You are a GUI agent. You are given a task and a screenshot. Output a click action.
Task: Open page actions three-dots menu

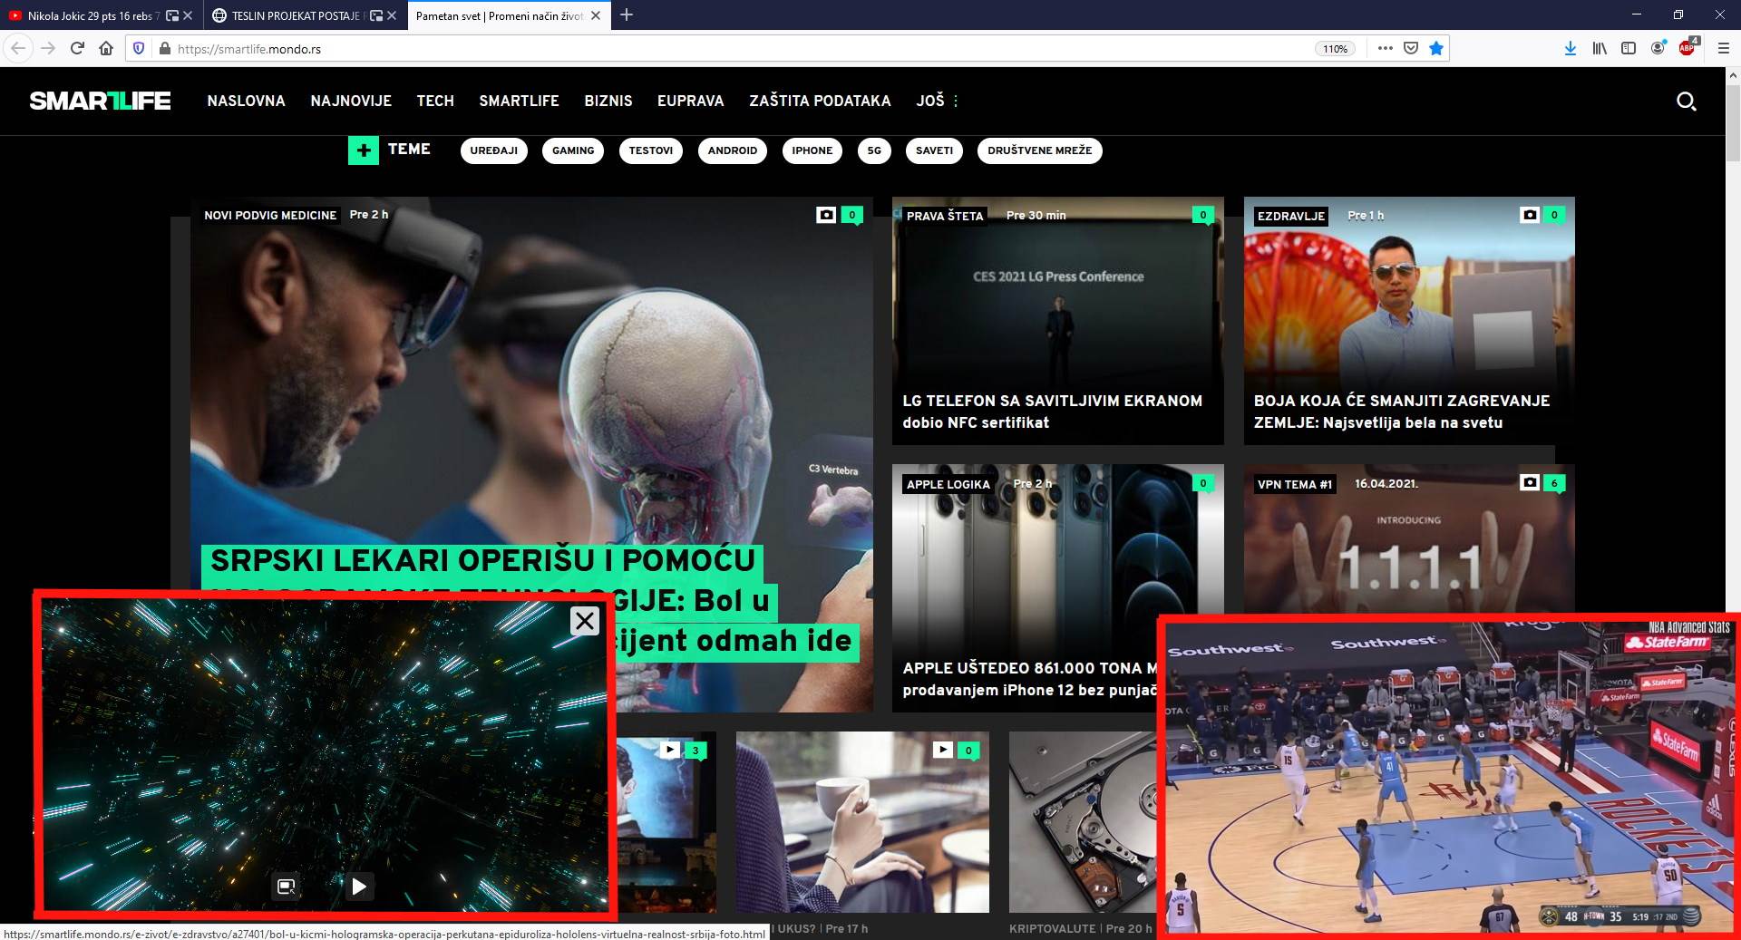click(x=1385, y=49)
